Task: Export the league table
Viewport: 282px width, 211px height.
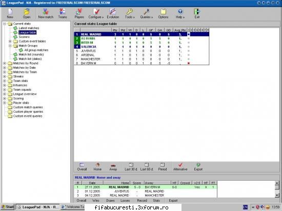Action: [198, 167]
